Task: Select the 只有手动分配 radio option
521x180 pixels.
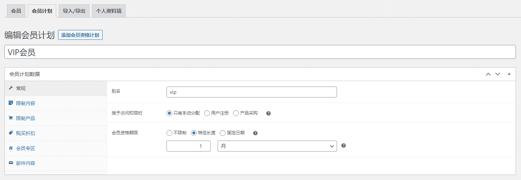Action: pos(169,113)
